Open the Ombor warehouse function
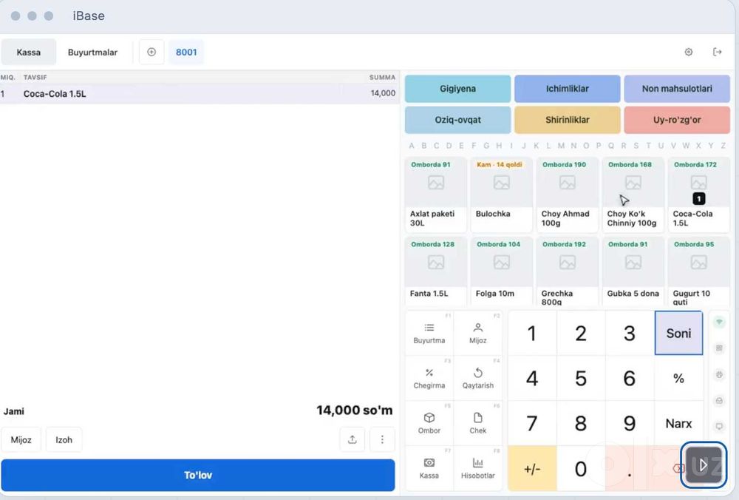 (429, 423)
